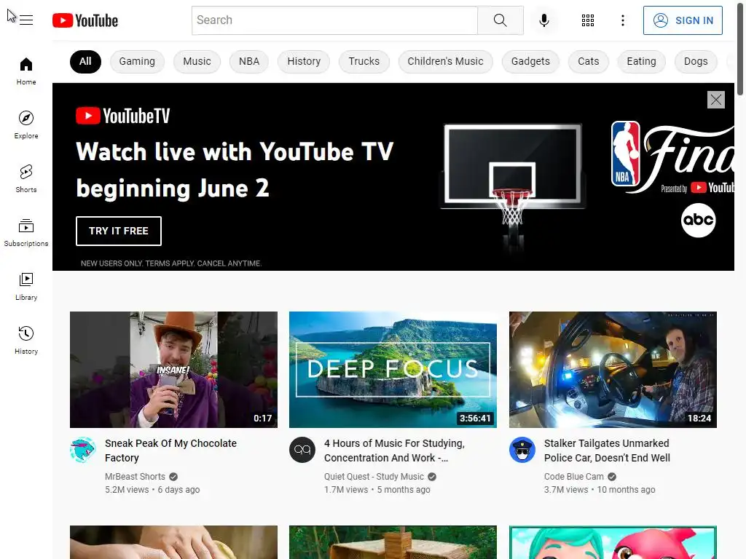Select the Dogs filter chip
Image resolution: width=746 pixels, height=559 pixels.
696,62
